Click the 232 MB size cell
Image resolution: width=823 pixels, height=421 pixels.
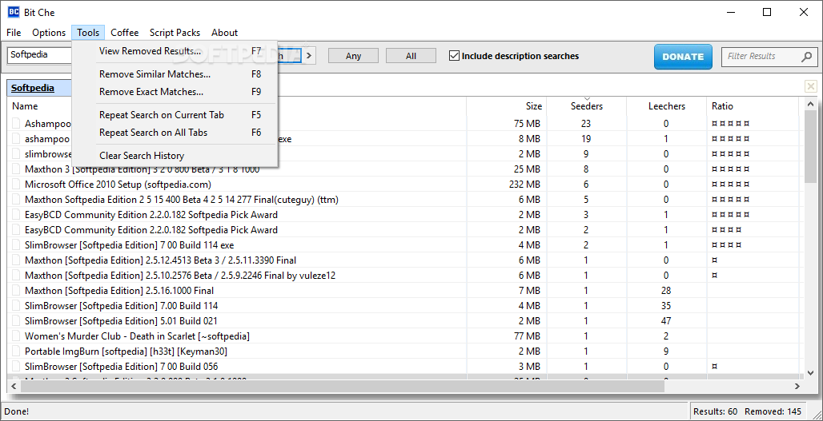[x=524, y=185]
